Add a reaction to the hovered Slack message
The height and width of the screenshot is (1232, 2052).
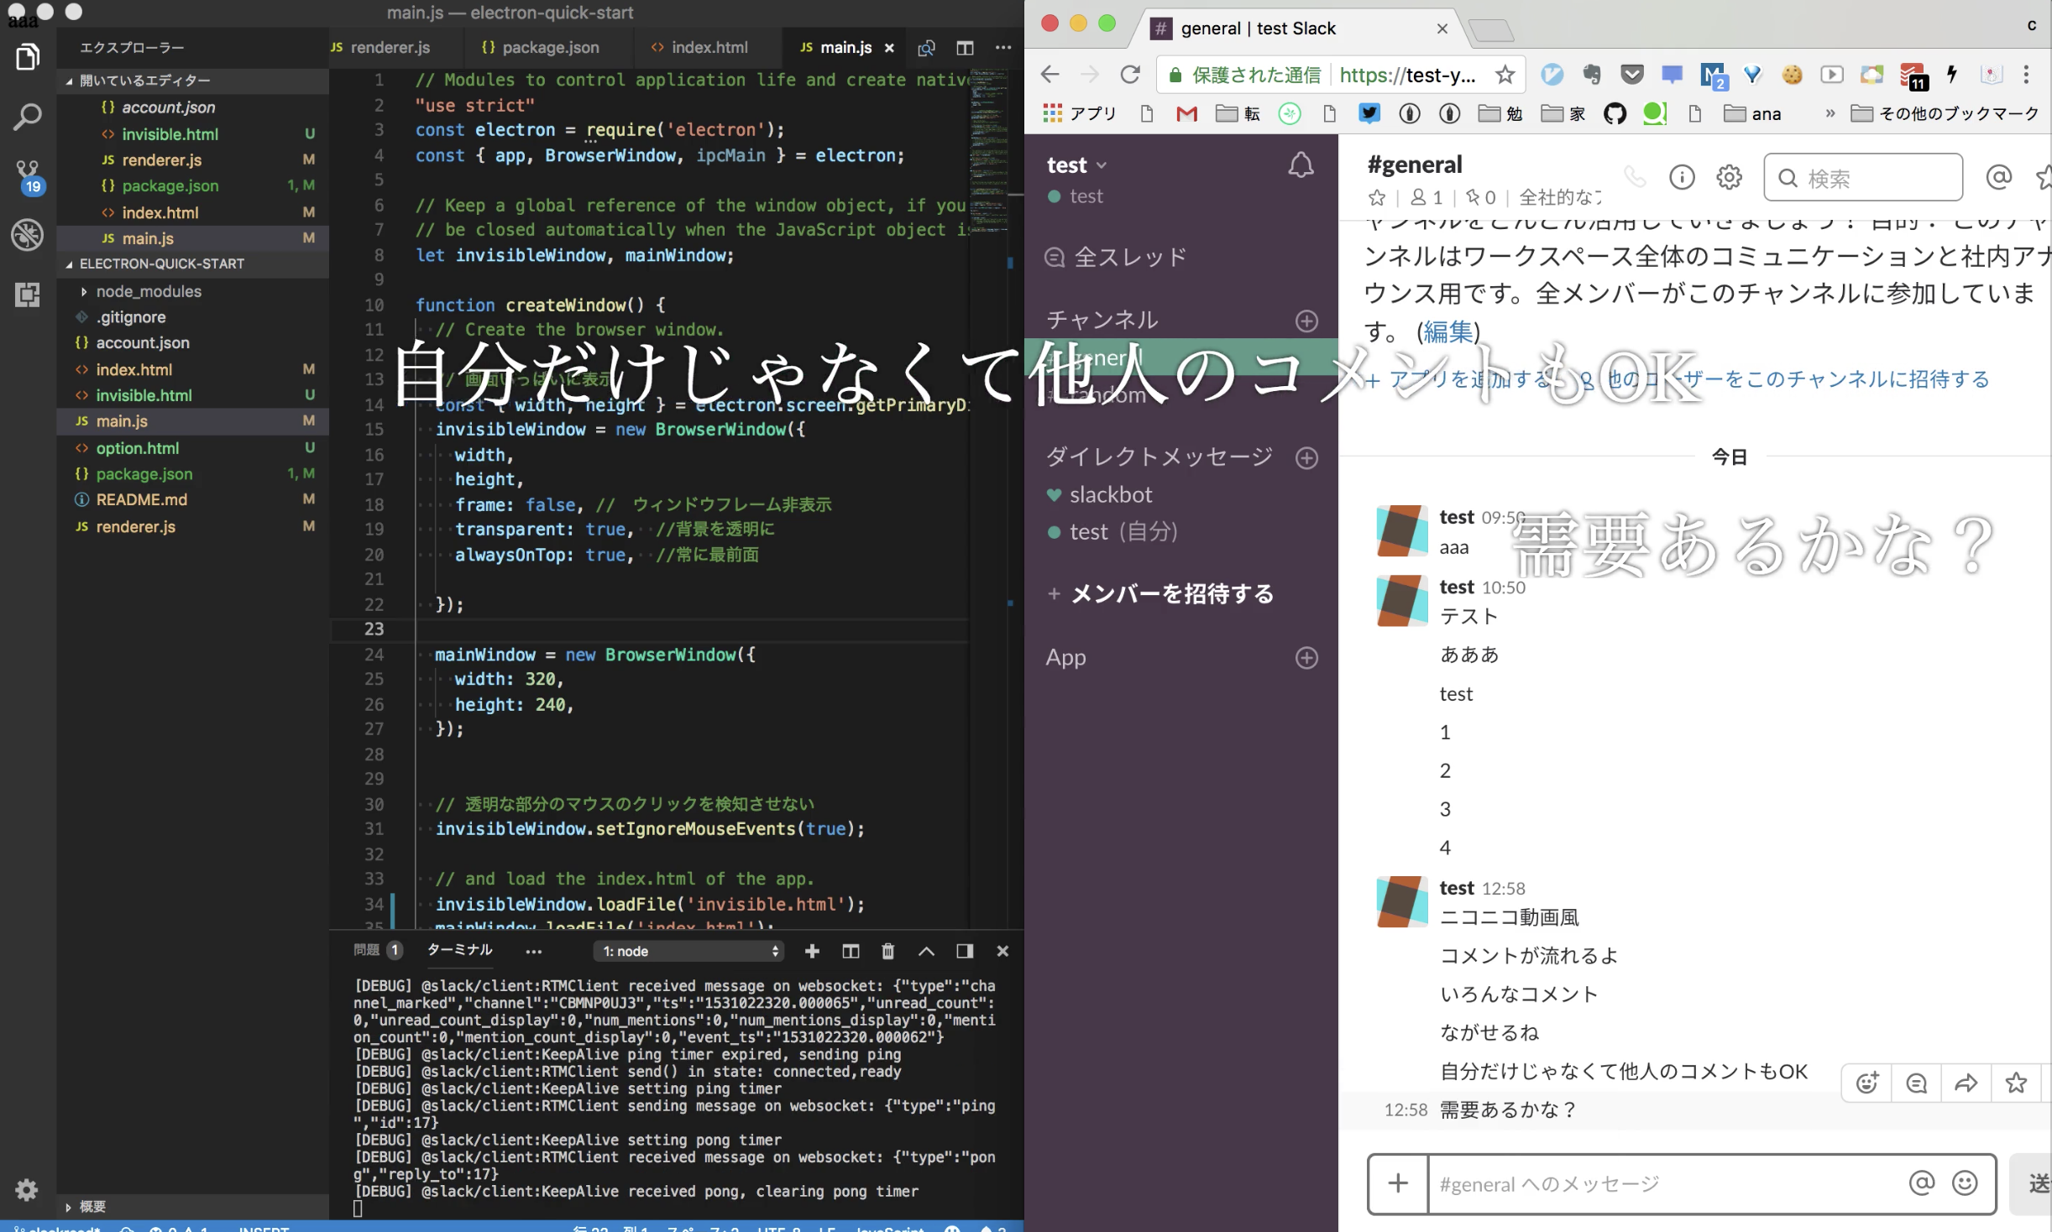coord(1866,1083)
